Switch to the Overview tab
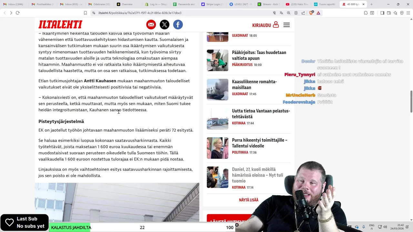Viewport: 413px width, 232px height. tap(127, 4)
